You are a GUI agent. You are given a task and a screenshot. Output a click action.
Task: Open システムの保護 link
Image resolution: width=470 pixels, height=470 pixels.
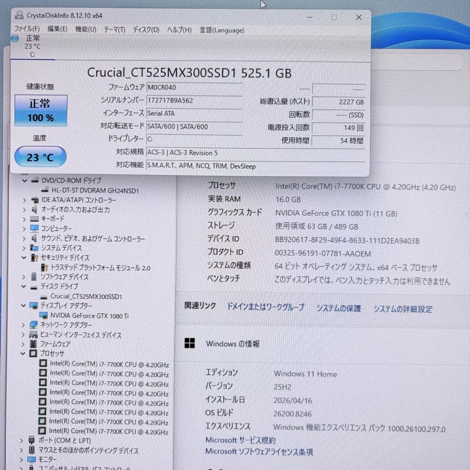tap(338, 308)
